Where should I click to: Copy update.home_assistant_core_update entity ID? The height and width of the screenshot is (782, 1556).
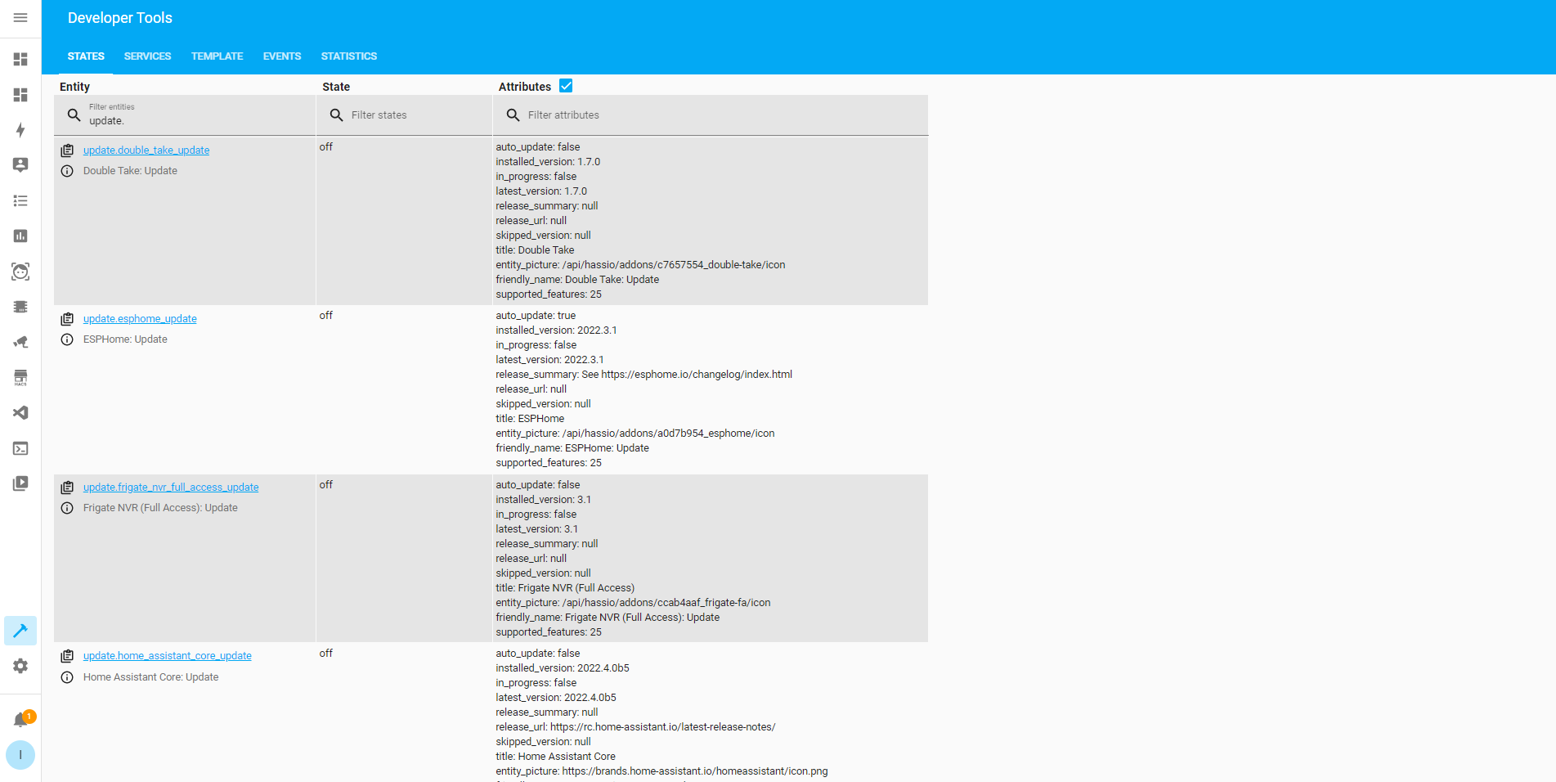point(67,656)
